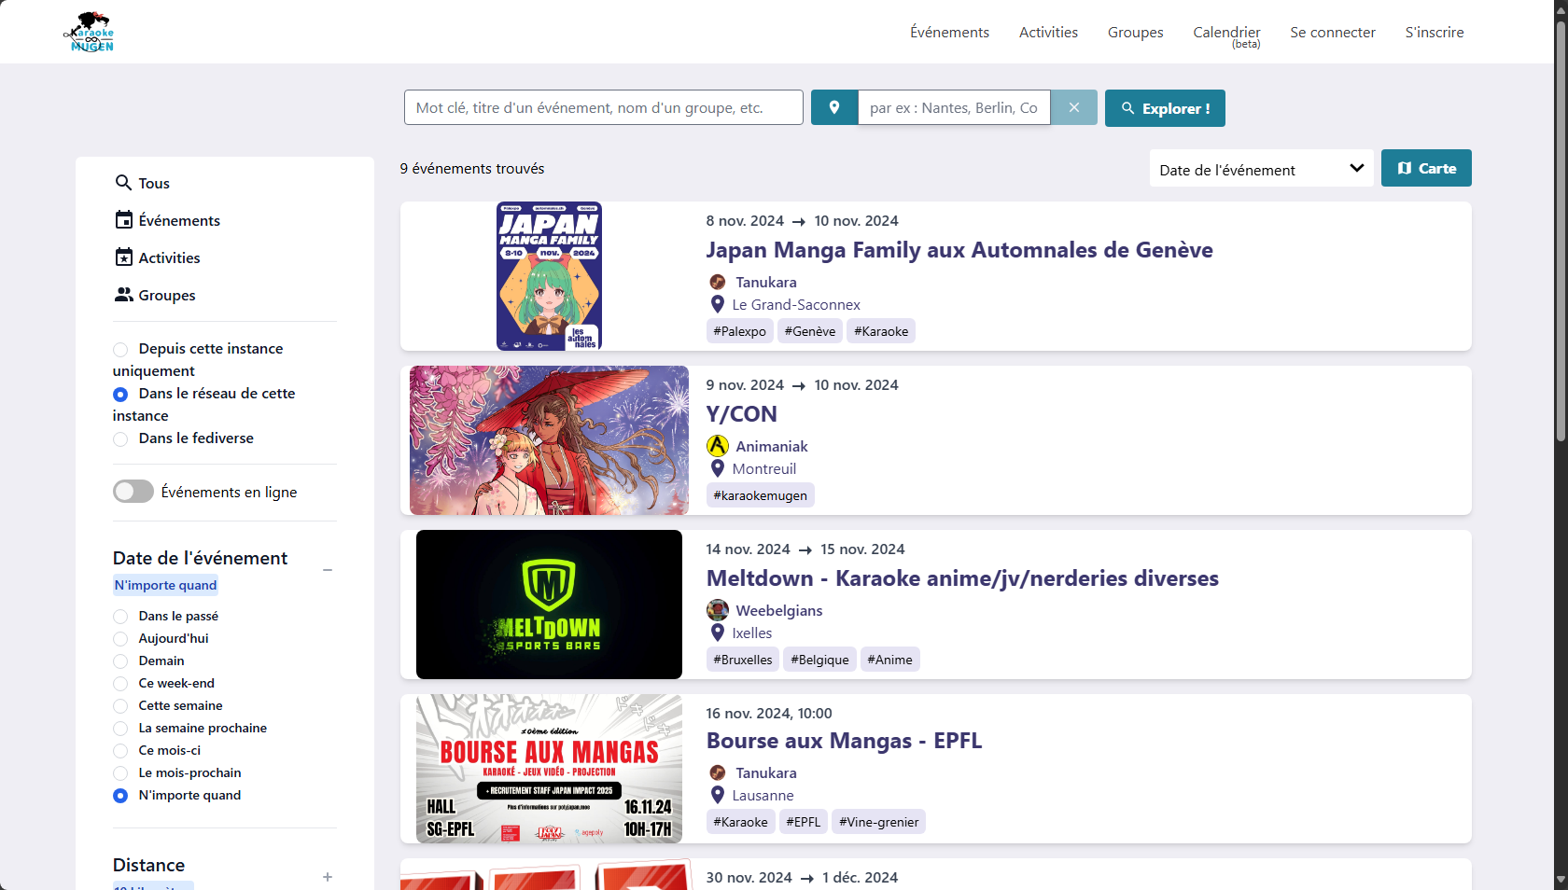The image size is (1568, 890).
Task: Open the Bourse aux Mangas poster thumbnail
Action: pyautogui.click(x=549, y=769)
